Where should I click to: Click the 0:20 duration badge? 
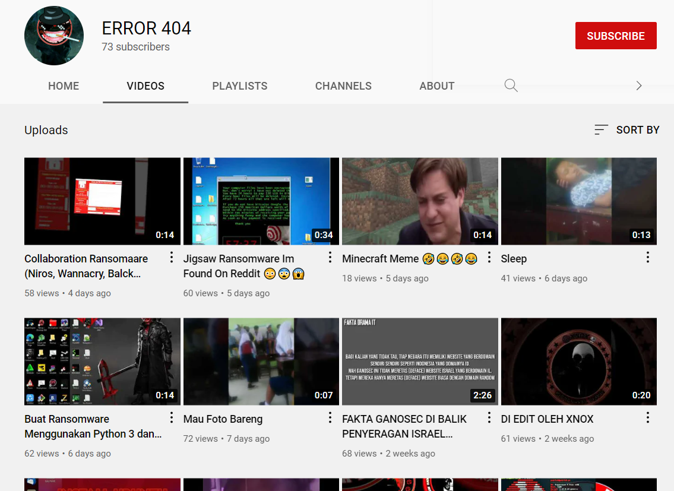[x=641, y=395]
